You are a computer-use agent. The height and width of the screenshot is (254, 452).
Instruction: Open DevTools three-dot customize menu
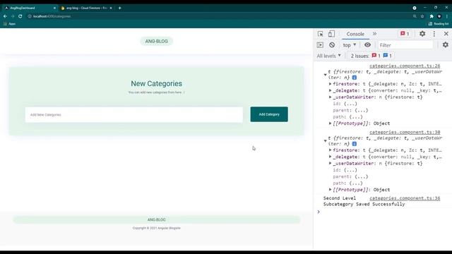pyautogui.click(x=434, y=34)
